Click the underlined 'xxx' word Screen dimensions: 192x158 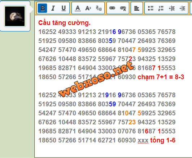[x=143, y=140]
